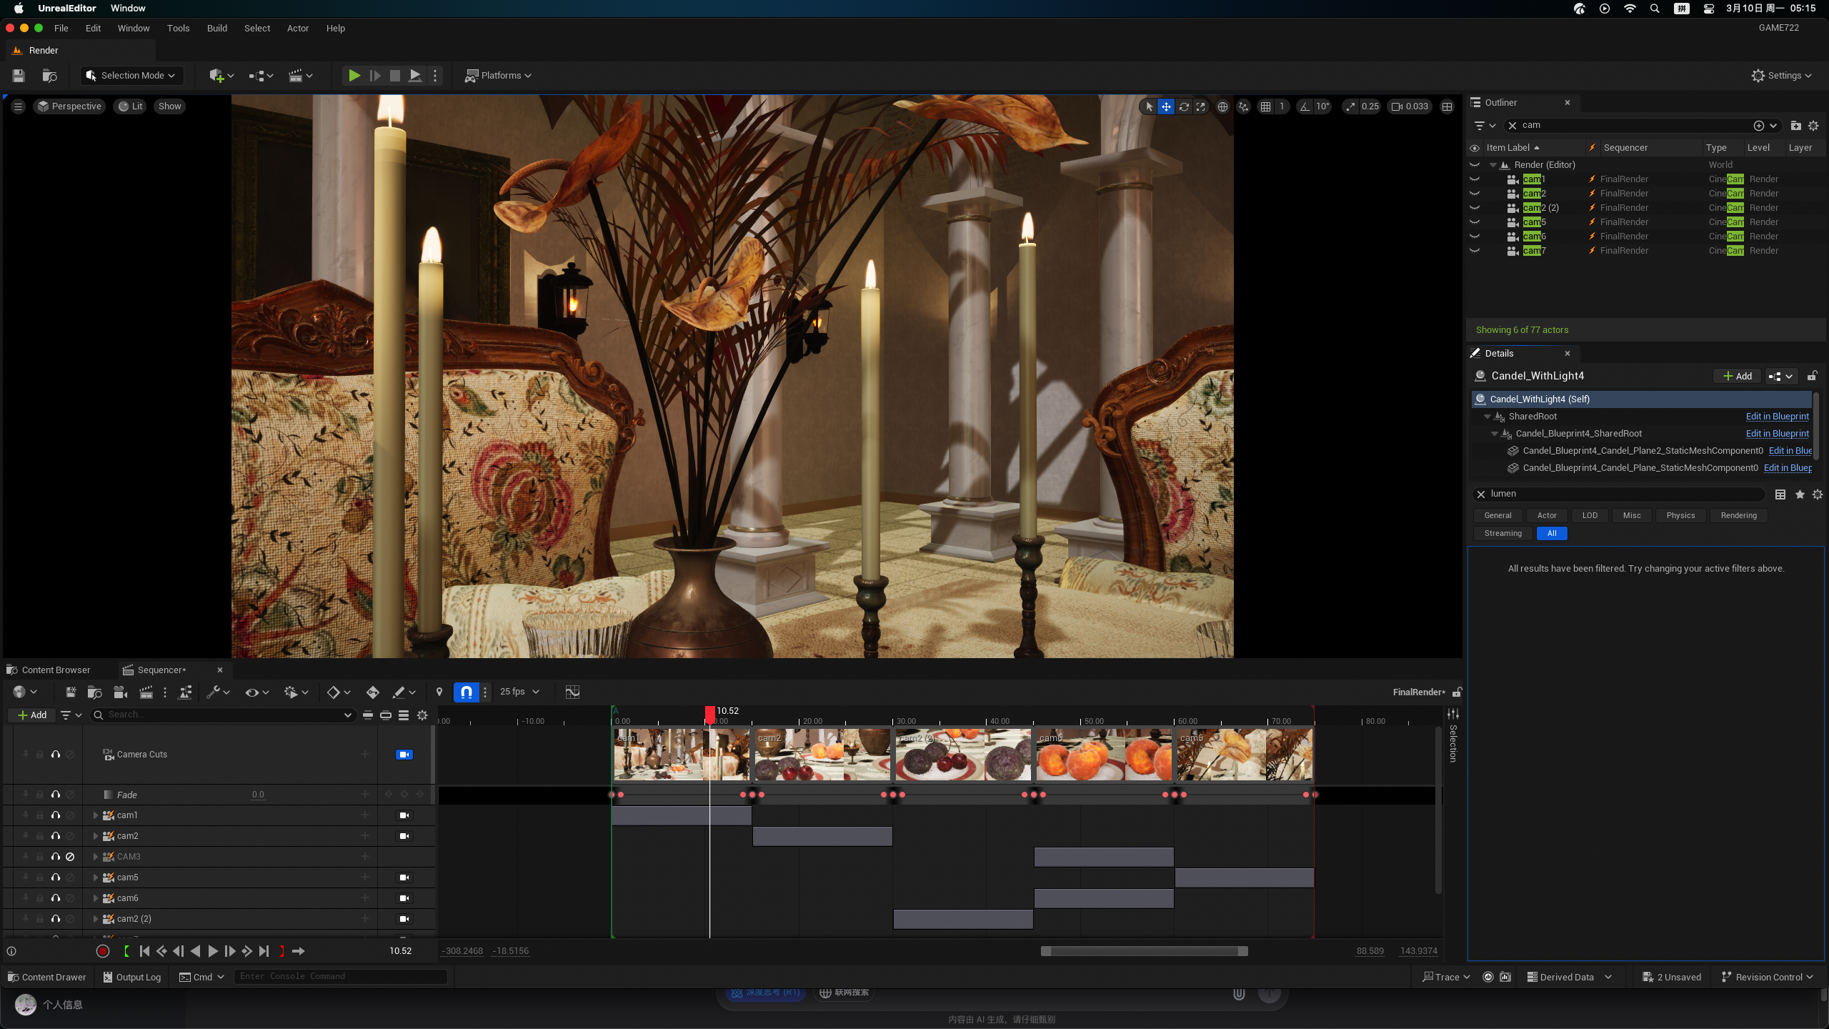Open the Build menu

pos(216,29)
